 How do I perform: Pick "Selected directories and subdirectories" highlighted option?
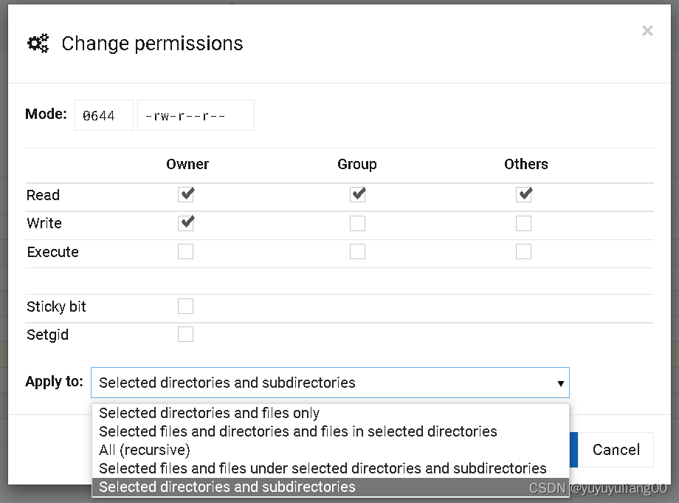[227, 487]
